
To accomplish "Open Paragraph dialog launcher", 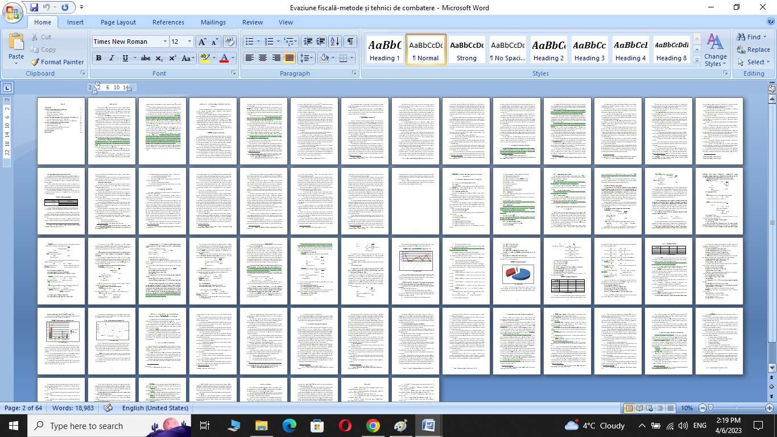I will (x=354, y=73).
